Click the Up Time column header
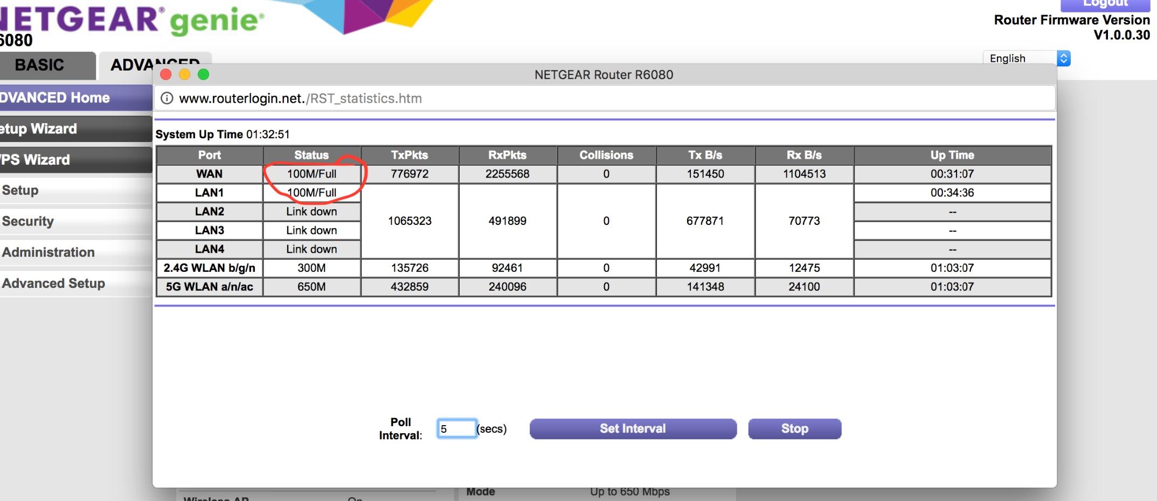 952,155
